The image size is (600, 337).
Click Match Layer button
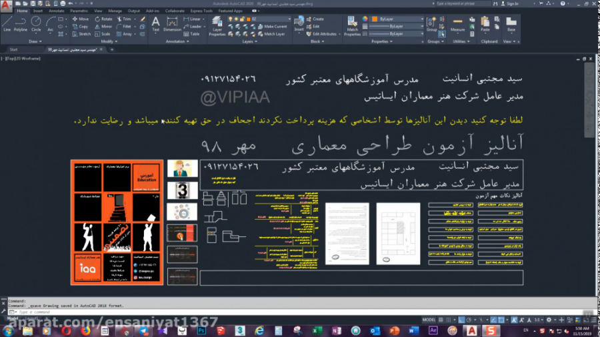click(x=271, y=34)
